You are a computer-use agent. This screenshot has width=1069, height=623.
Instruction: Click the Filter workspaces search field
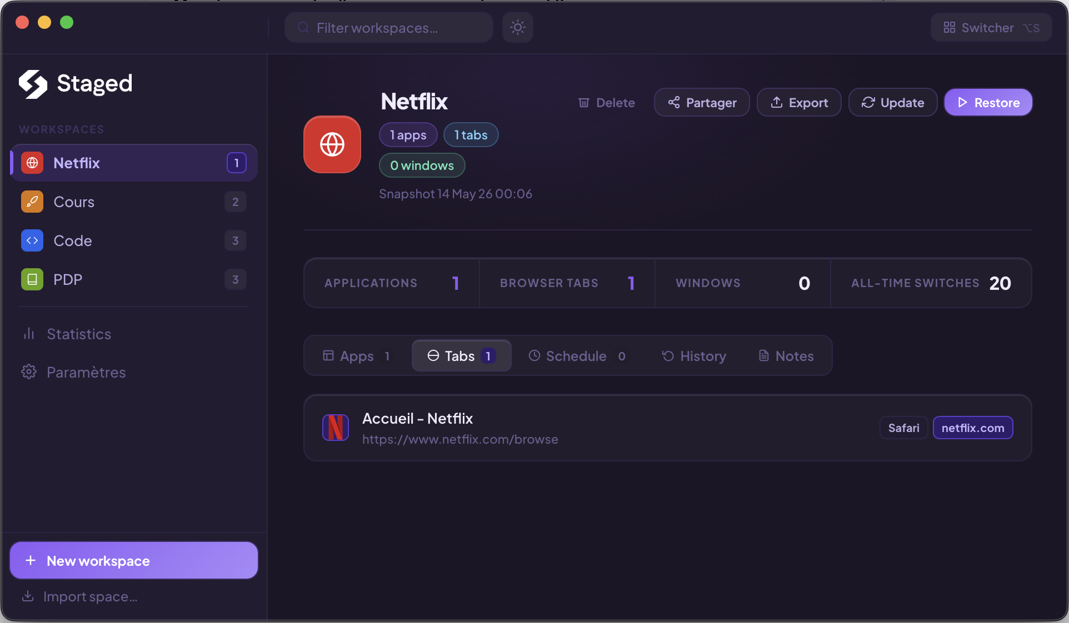pos(389,27)
